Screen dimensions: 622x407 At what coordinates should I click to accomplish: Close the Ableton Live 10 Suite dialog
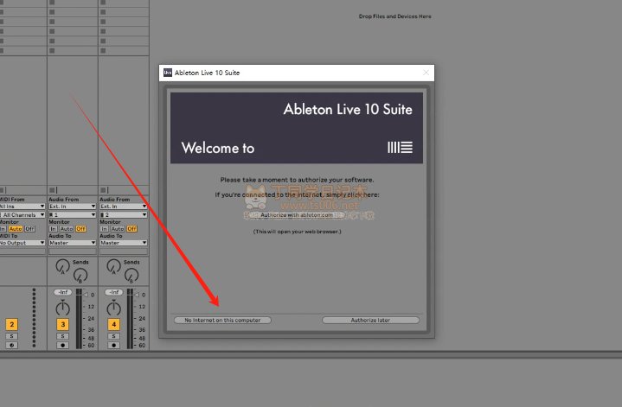(x=425, y=73)
